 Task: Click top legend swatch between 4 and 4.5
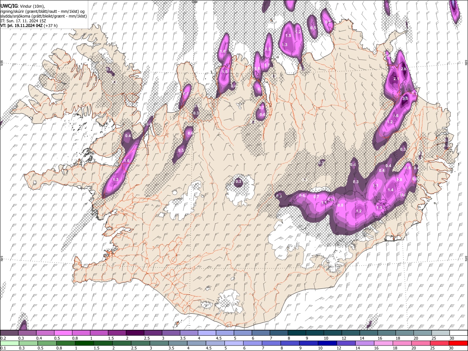tap(207, 333)
